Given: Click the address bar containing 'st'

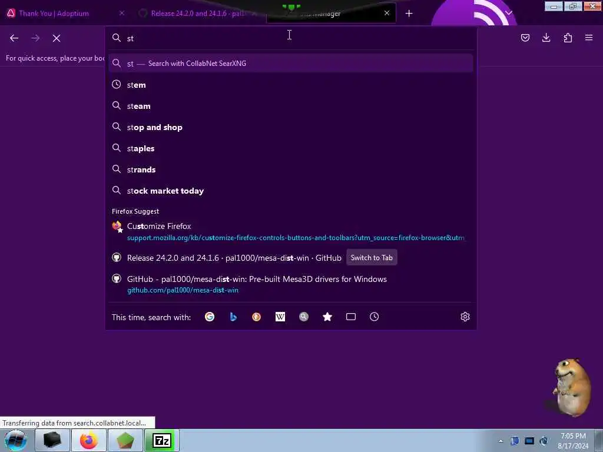Looking at the screenshot, I should [291, 38].
